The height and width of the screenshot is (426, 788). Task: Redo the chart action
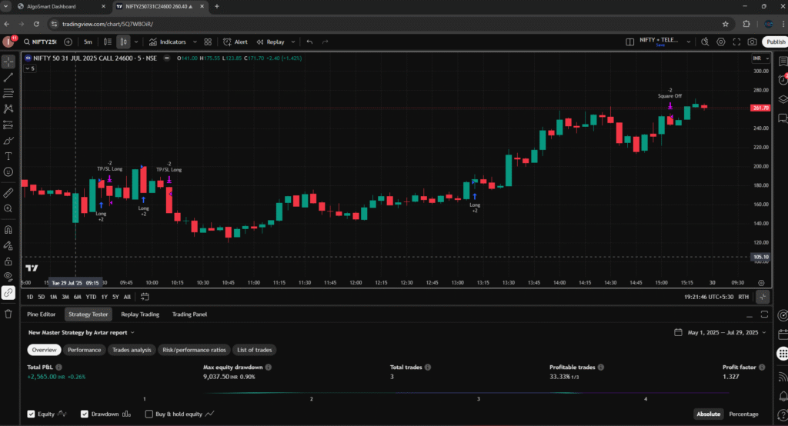tap(326, 42)
